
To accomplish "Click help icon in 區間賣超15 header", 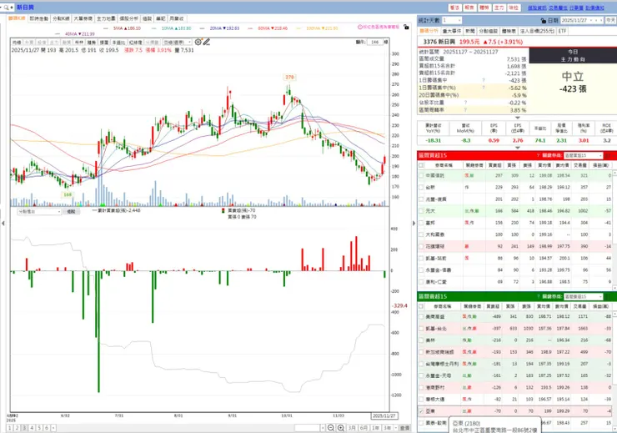I will coord(538,296).
